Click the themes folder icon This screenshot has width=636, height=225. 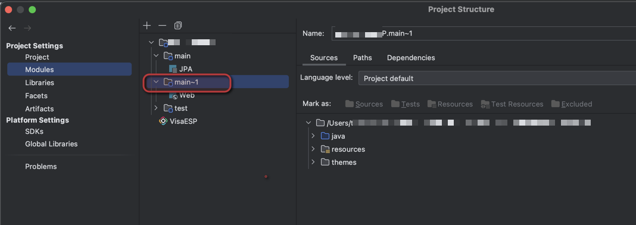tap(325, 162)
